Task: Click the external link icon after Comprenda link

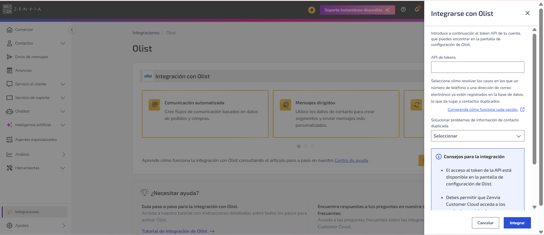Action: click(522, 109)
